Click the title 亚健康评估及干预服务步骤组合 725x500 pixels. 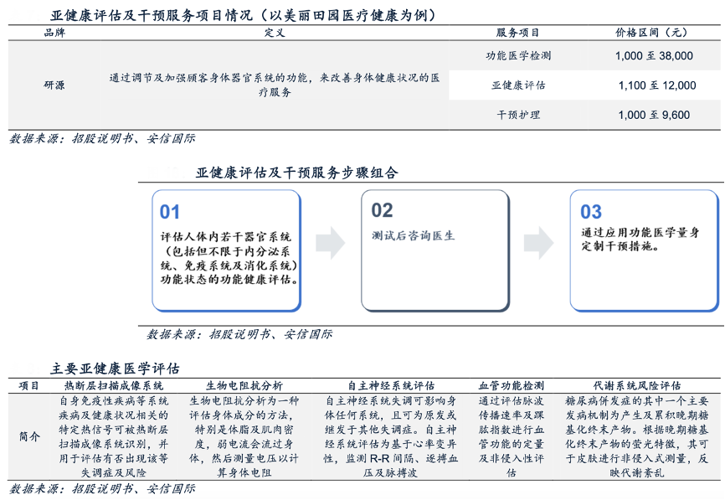coord(297,173)
